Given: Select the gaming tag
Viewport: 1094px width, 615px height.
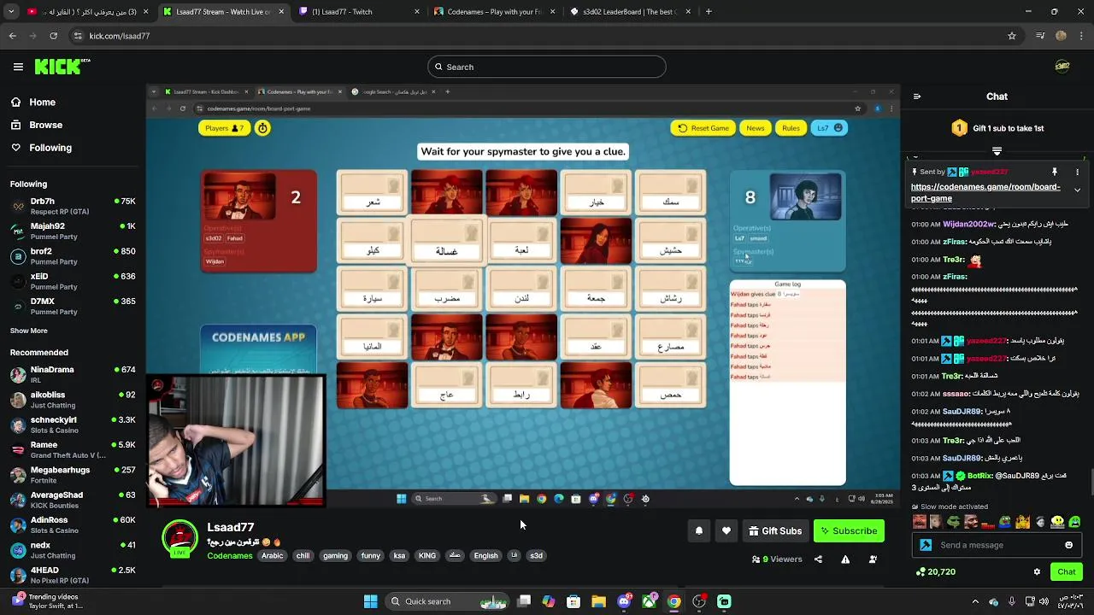Looking at the screenshot, I should (x=335, y=556).
